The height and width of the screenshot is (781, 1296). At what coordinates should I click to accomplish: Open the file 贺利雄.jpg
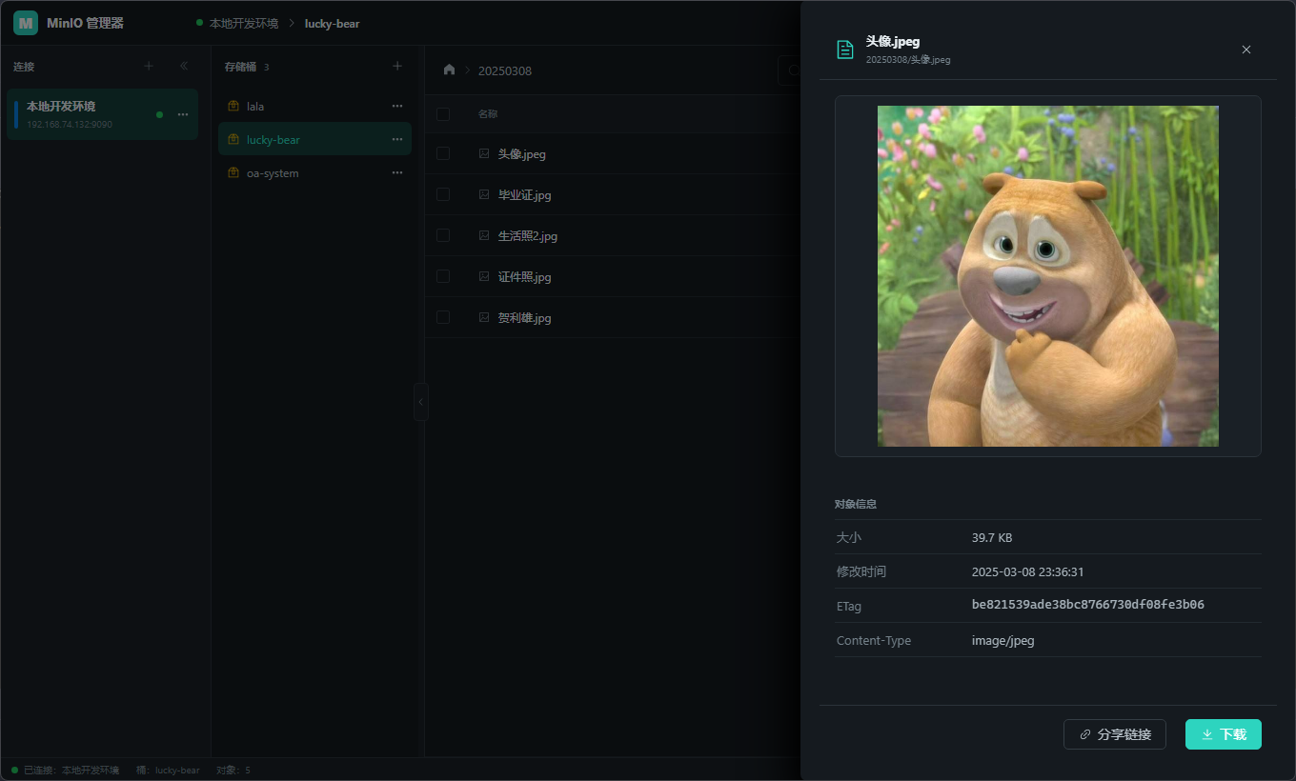(x=525, y=317)
